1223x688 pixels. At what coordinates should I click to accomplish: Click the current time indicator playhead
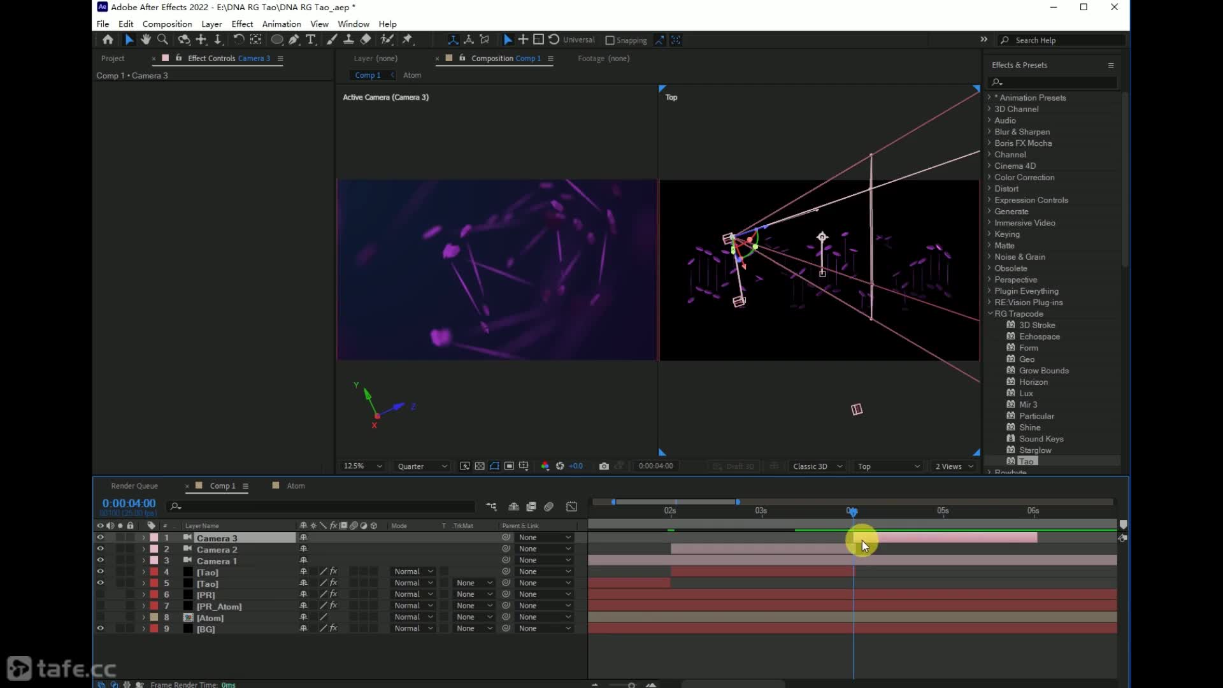click(x=852, y=512)
